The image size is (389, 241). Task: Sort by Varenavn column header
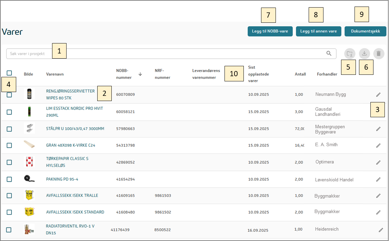pos(55,74)
